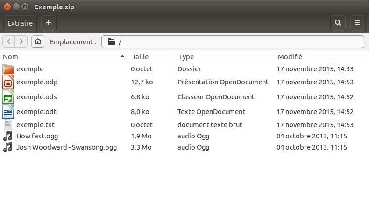Sort by the Type column header

click(x=225, y=56)
